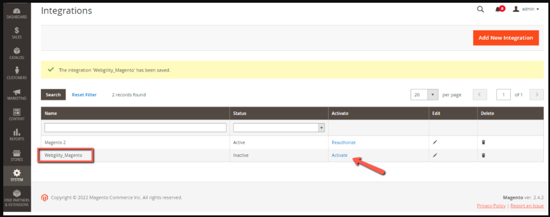Click Reset Filter link
550x217 pixels.
(84, 95)
